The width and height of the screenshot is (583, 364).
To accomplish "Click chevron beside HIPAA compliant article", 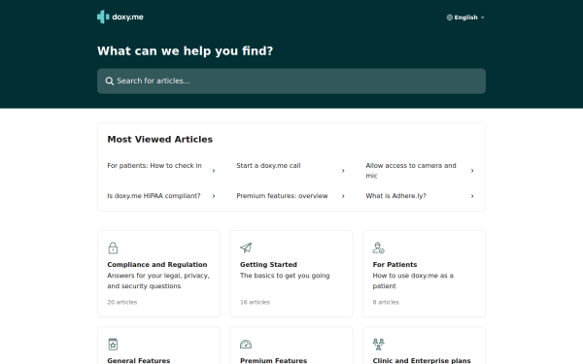I will tap(214, 196).
